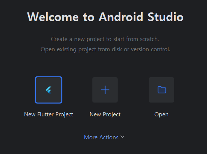
Task: Click the blue plus icon
Action: point(105,90)
